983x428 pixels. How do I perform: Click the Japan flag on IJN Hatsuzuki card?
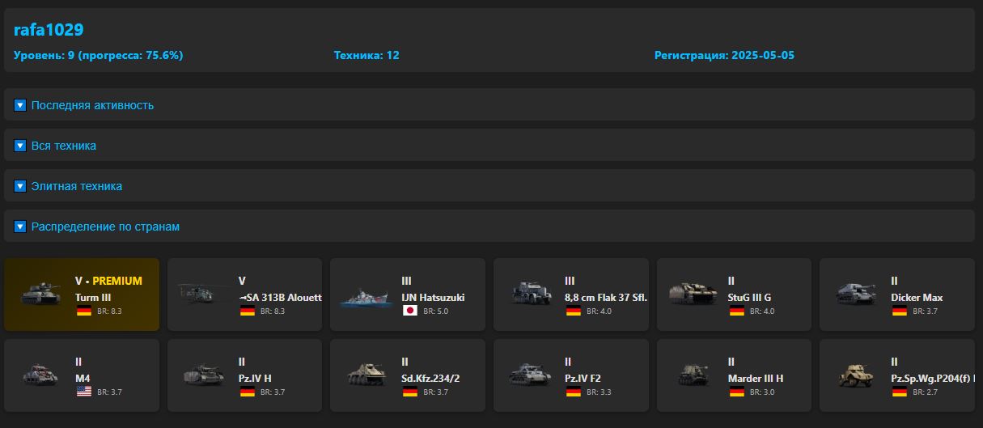(410, 311)
